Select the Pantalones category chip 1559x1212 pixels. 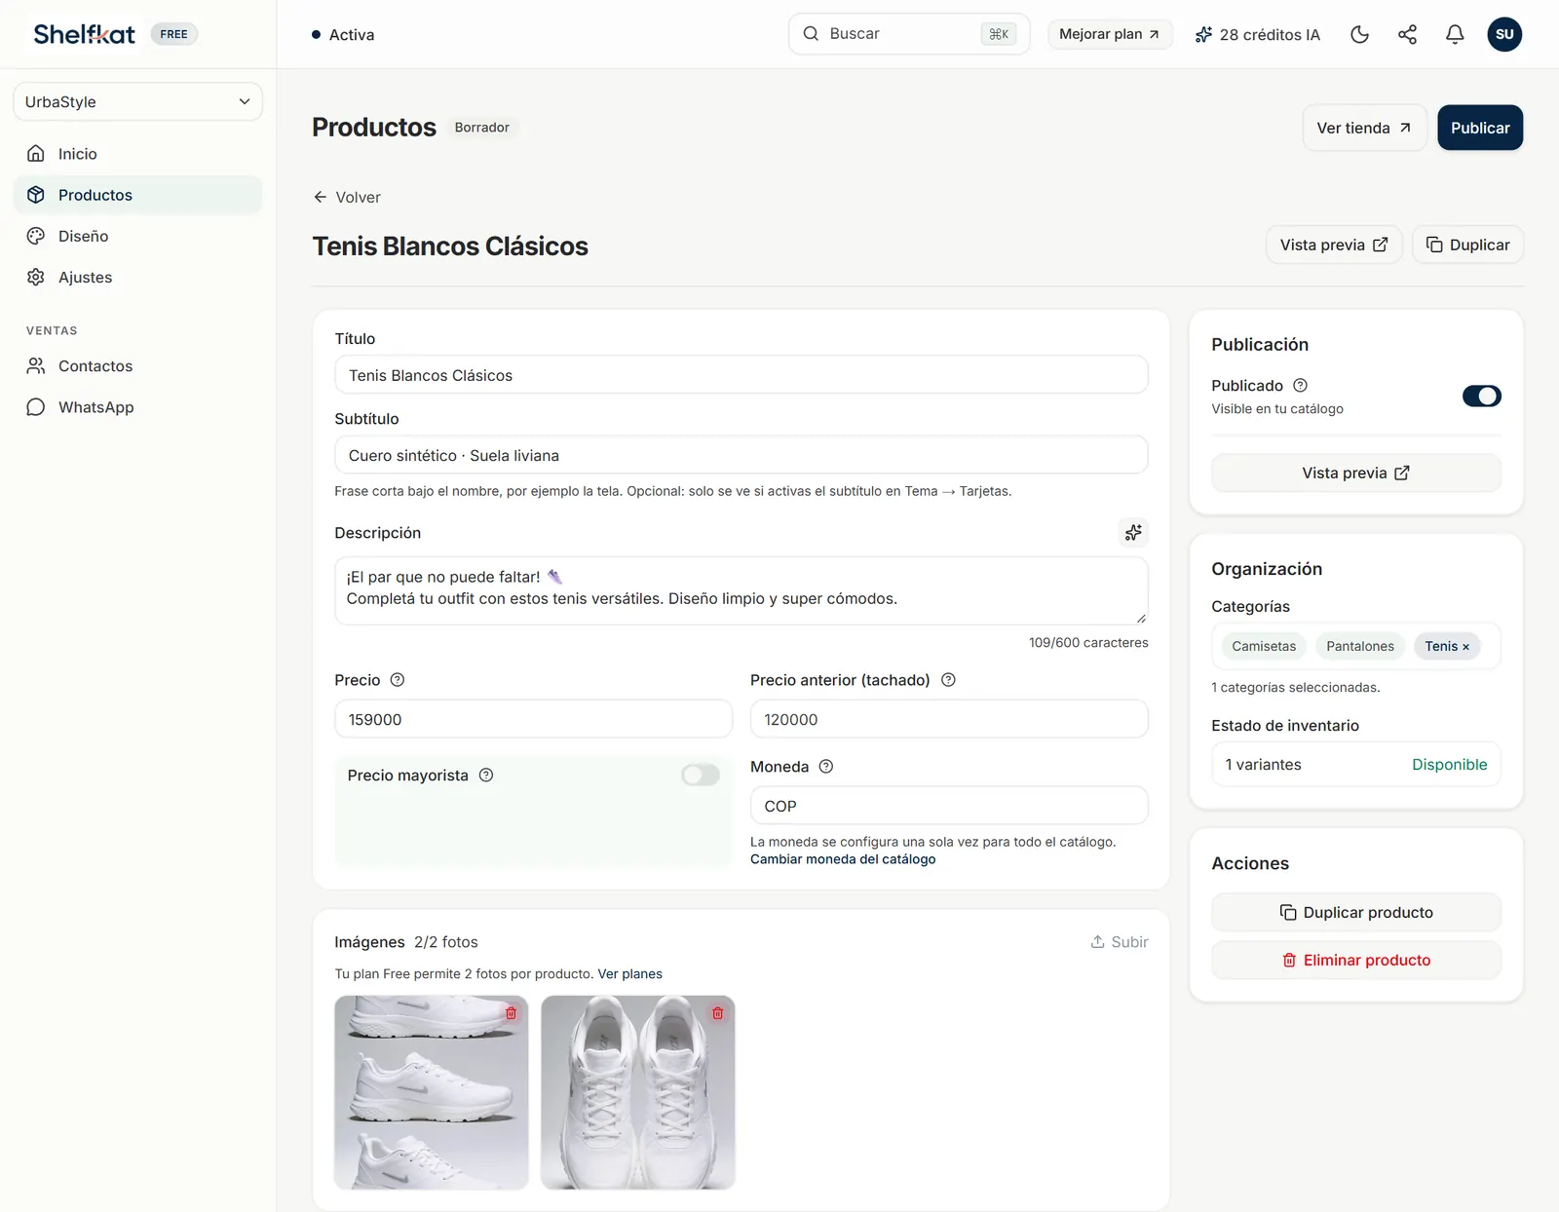click(1359, 646)
